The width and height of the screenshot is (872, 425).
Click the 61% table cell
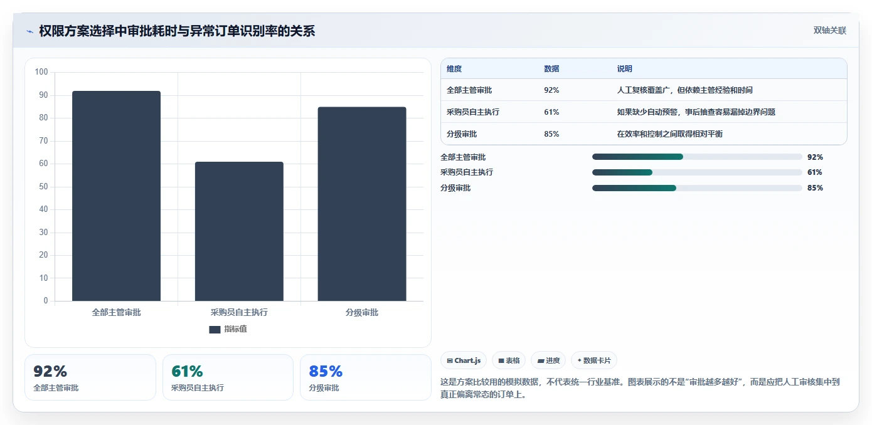(551, 112)
